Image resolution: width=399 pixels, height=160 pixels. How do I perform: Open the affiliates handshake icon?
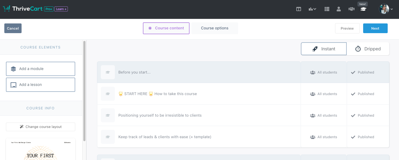click(x=351, y=9)
